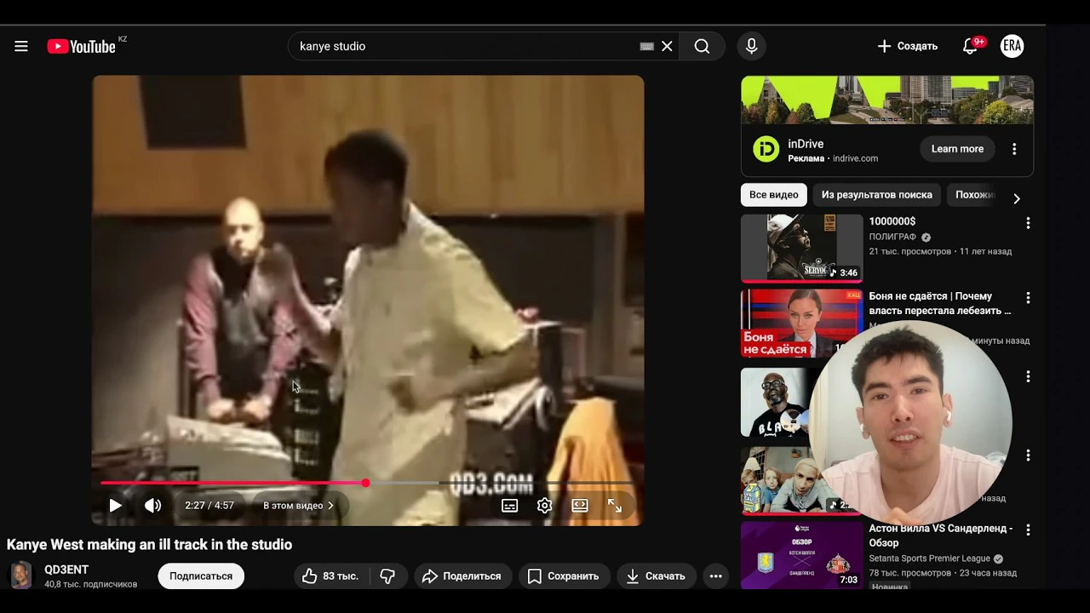The image size is (1090, 613).
Task: Share the video via Поделиться
Action: 463,576
